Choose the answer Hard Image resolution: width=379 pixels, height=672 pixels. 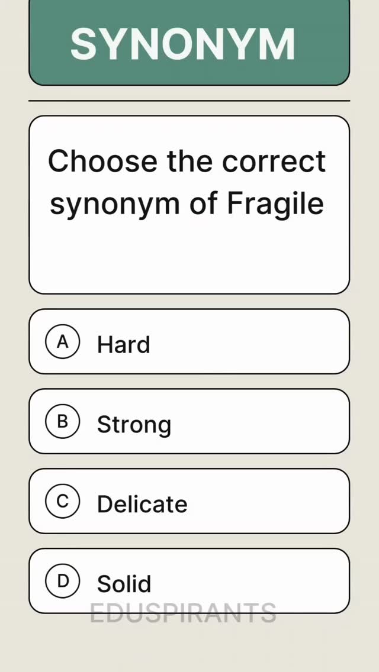pos(189,341)
